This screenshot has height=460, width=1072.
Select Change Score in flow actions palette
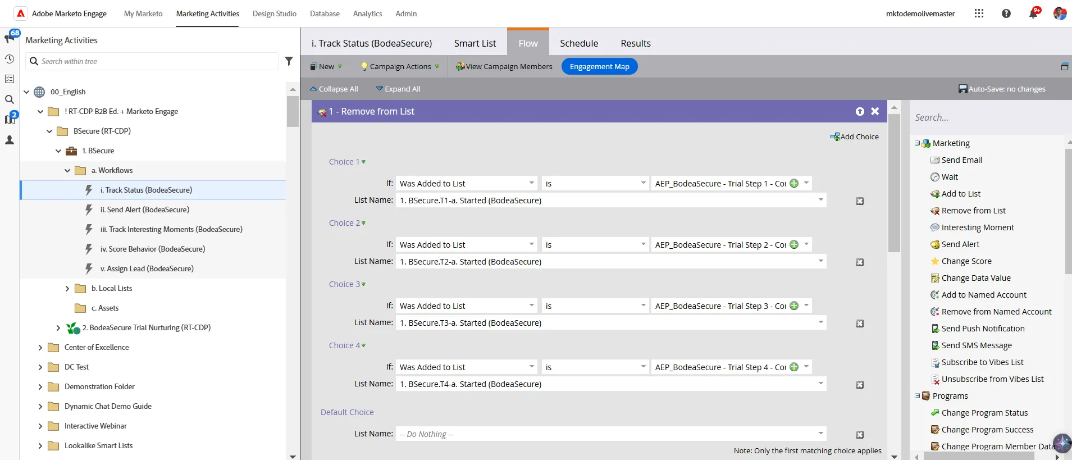click(x=966, y=261)
